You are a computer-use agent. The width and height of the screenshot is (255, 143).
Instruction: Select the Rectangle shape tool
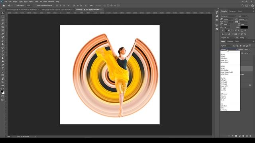(3, 75)
